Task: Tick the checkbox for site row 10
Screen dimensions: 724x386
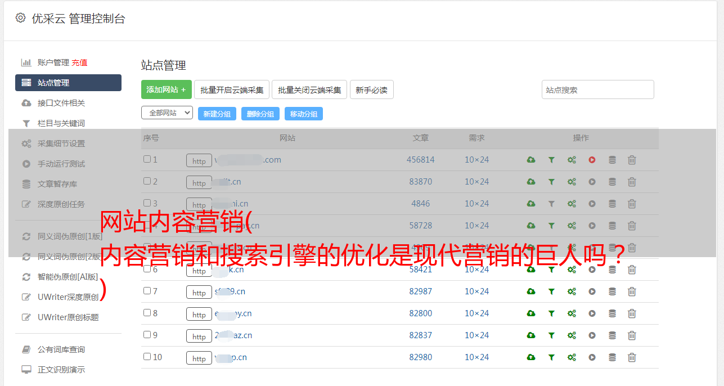Action: [x=147, y=357]
